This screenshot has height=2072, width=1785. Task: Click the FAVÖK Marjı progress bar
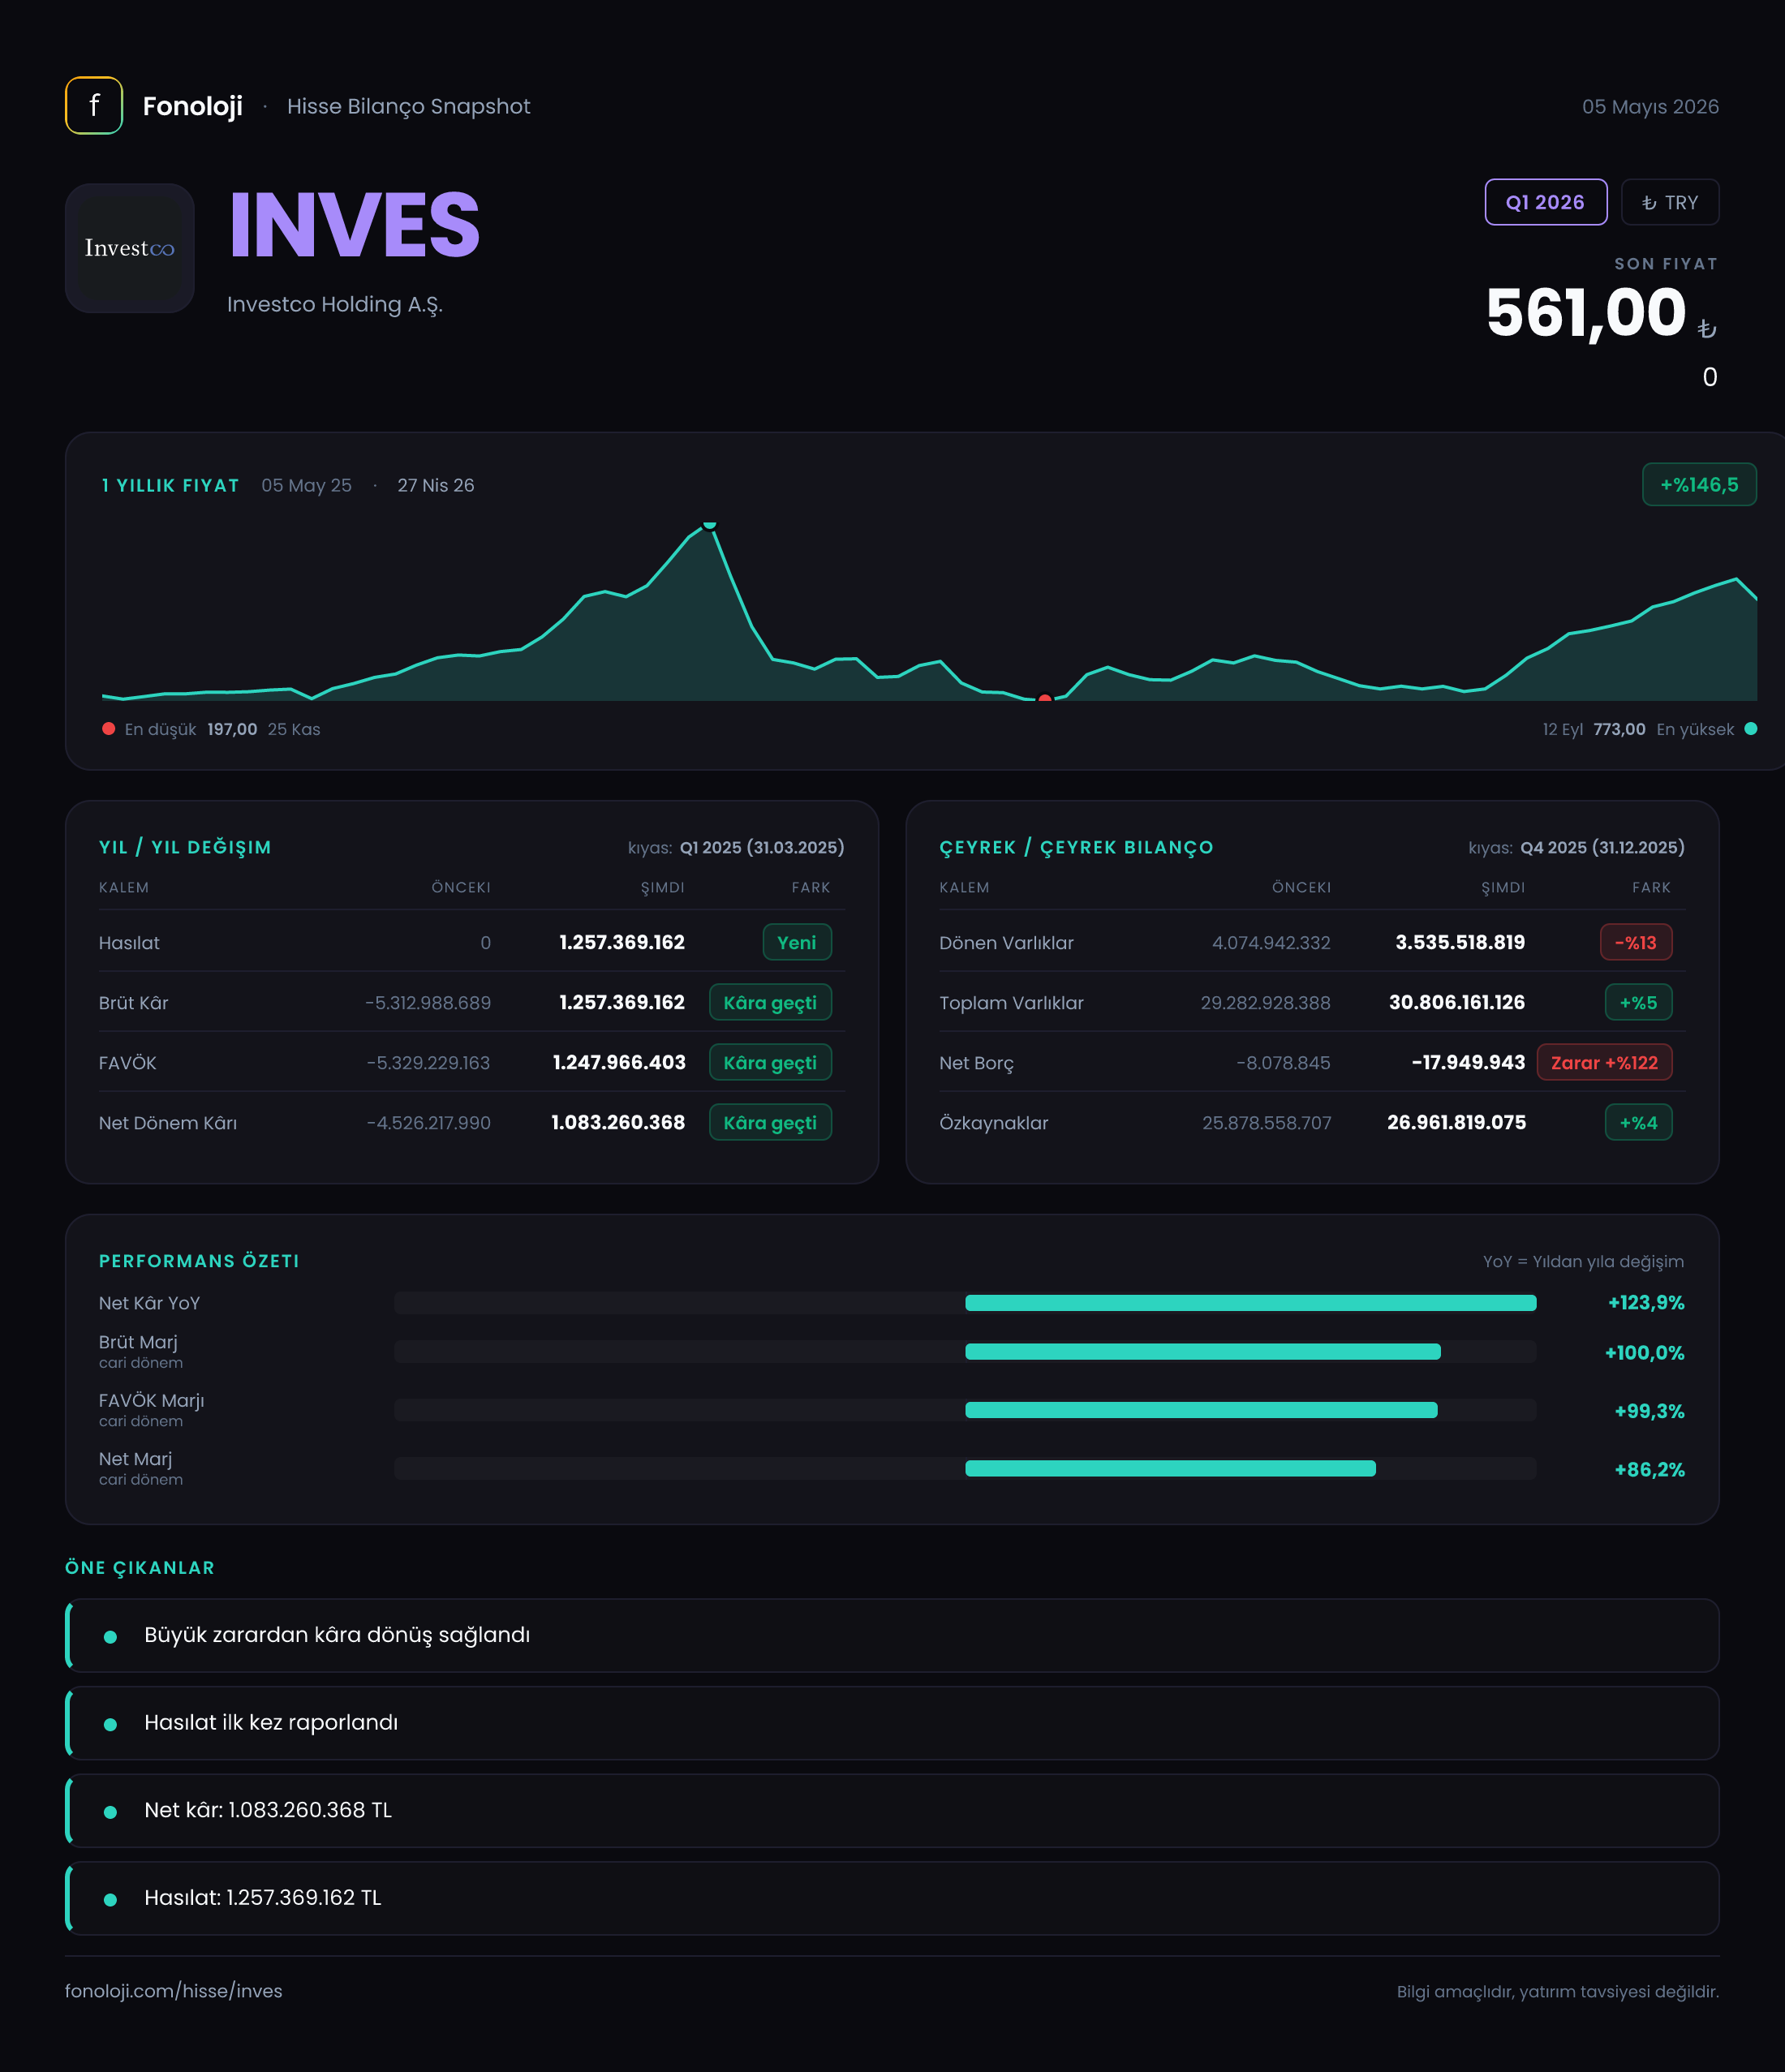[x=964, y=1410]
